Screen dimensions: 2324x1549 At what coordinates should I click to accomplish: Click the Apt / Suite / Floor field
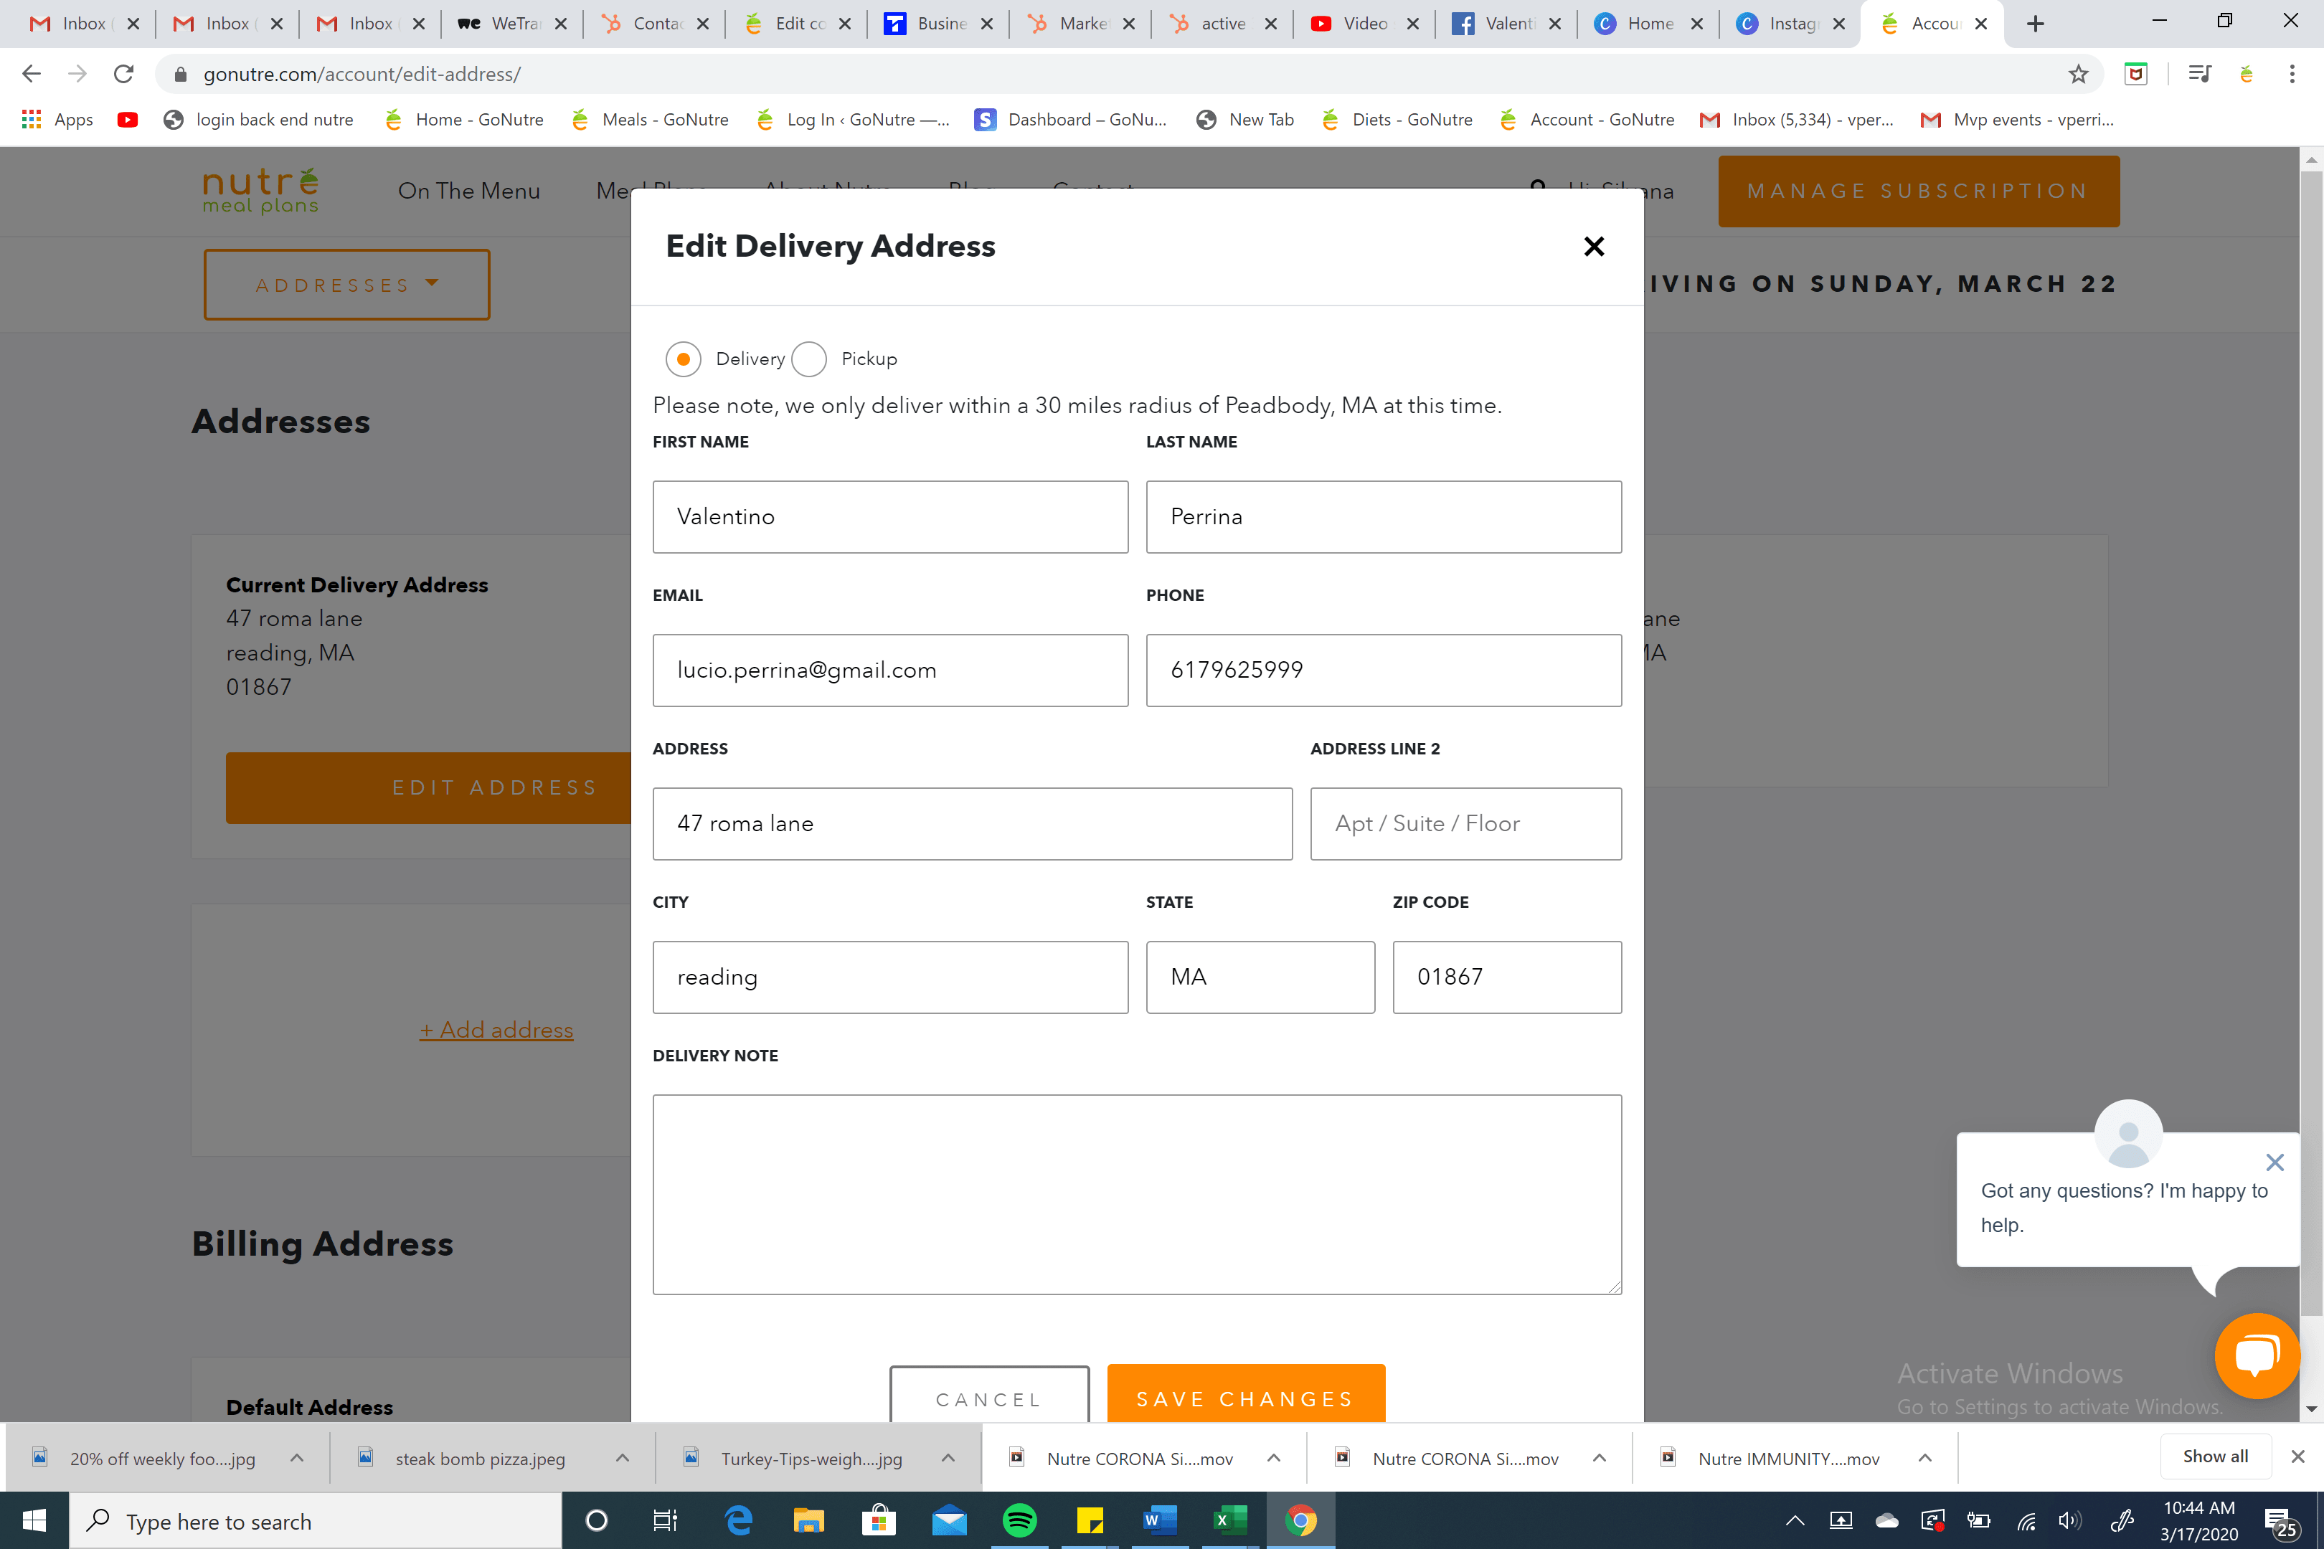1465,823
